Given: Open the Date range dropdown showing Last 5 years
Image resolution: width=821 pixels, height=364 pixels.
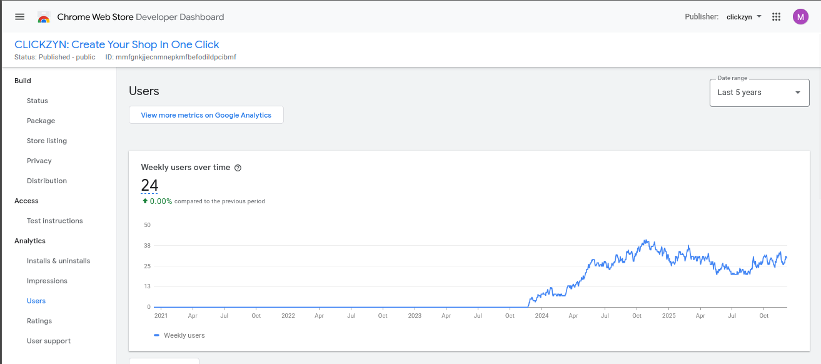Looking at the screenshot, I should click(759, 92).
